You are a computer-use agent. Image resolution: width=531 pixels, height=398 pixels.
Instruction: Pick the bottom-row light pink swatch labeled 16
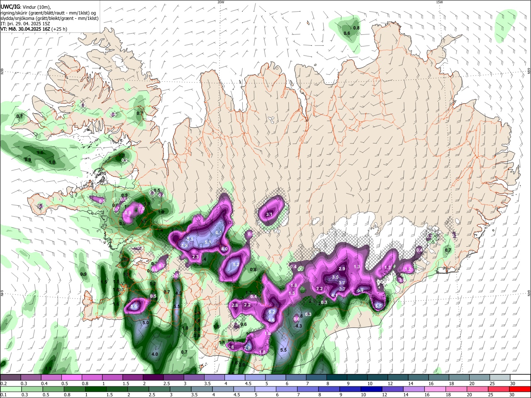tap(435, 389)
